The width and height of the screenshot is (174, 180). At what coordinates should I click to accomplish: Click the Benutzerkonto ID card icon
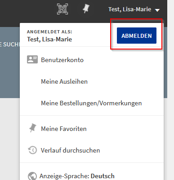click(32, 59)
